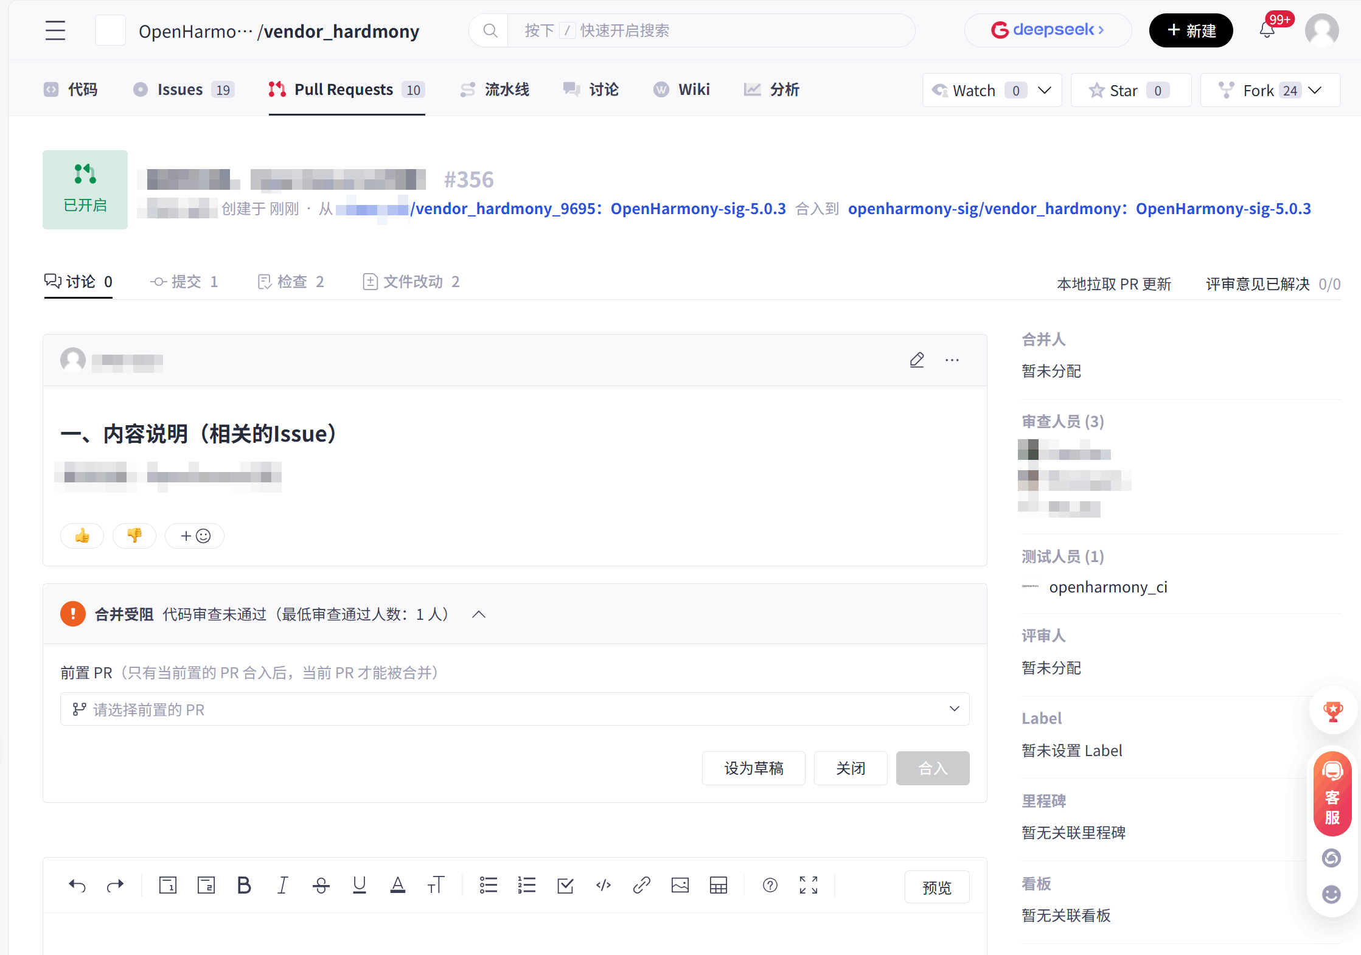Open the 分析 analysis tab
Viewport: 1361px width, 955px height.
coord(771,89)
